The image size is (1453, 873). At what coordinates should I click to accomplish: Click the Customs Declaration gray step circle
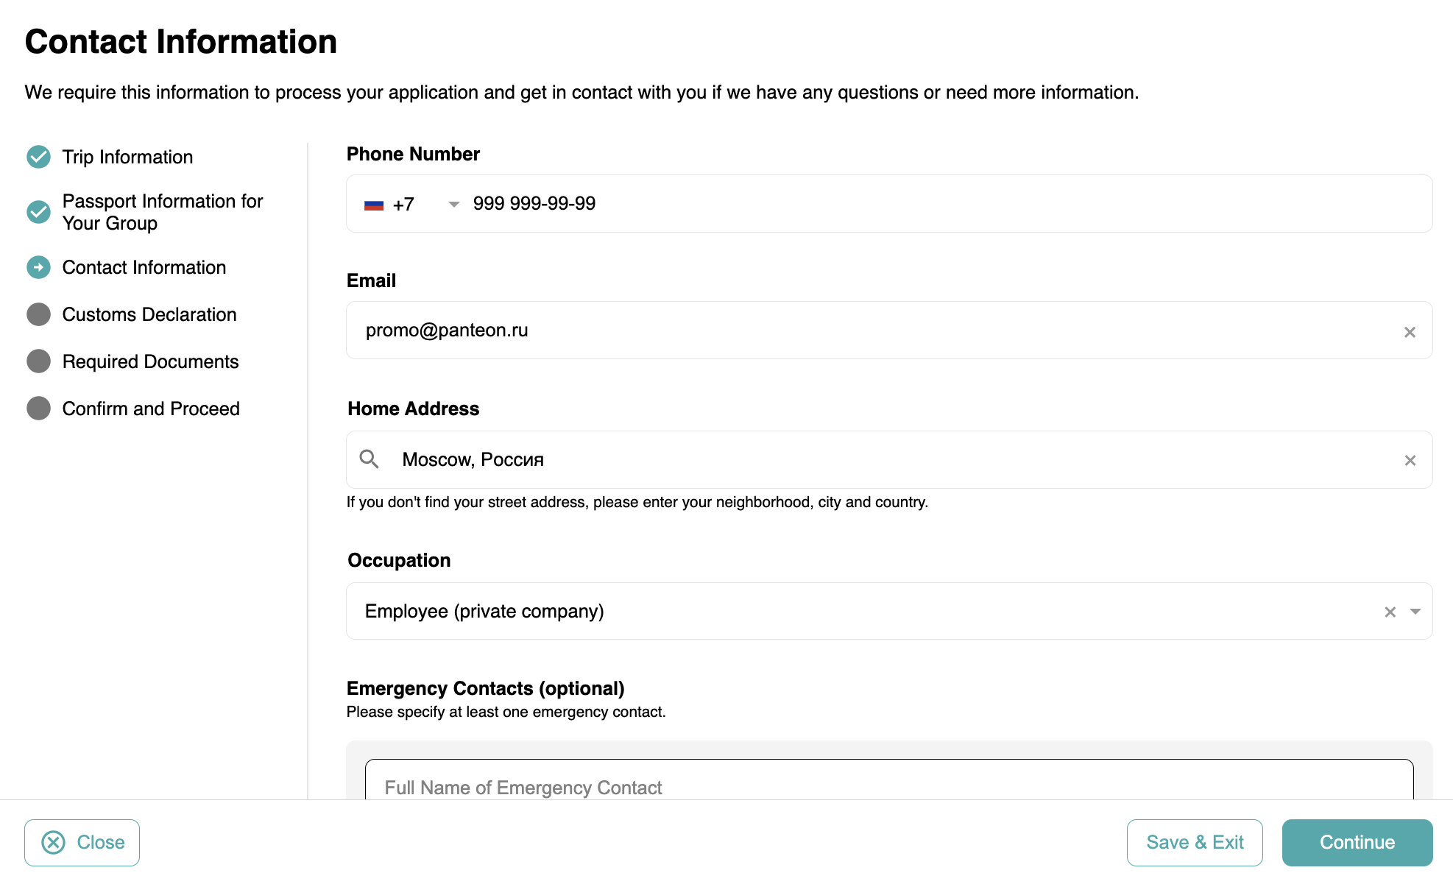pos(38,314)
